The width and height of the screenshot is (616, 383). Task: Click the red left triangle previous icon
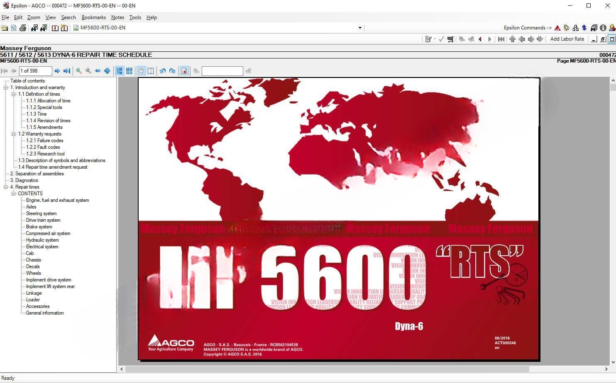[480, 39]
